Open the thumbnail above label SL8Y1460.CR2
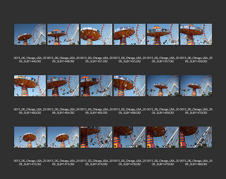226x179 pixels. (x=30, y=86)
